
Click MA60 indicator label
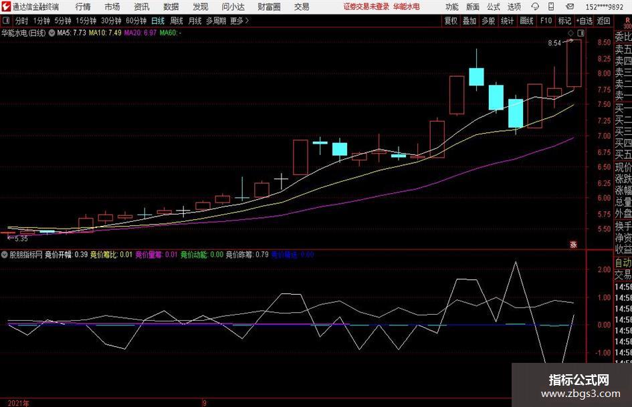tap(170, 33)
